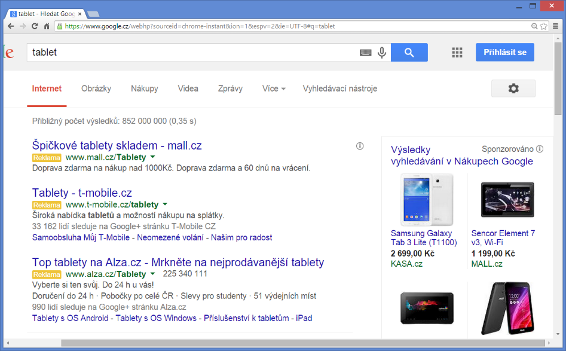
Task: Open 'Top tablety na Alza.cz' result
Action: coord(178,262)
